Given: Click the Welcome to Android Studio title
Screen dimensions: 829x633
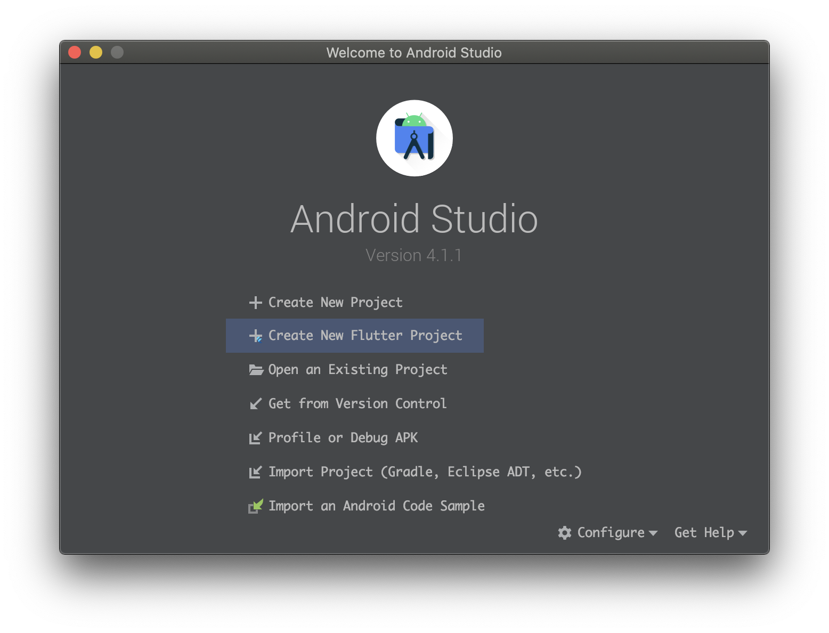Looking at the screenshot, I should tap(414, 53).
